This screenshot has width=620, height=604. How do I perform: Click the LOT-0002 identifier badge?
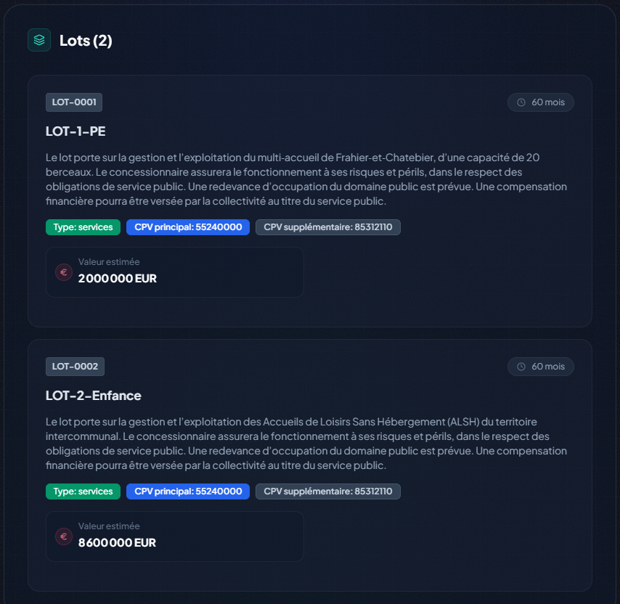pos(75,367)
